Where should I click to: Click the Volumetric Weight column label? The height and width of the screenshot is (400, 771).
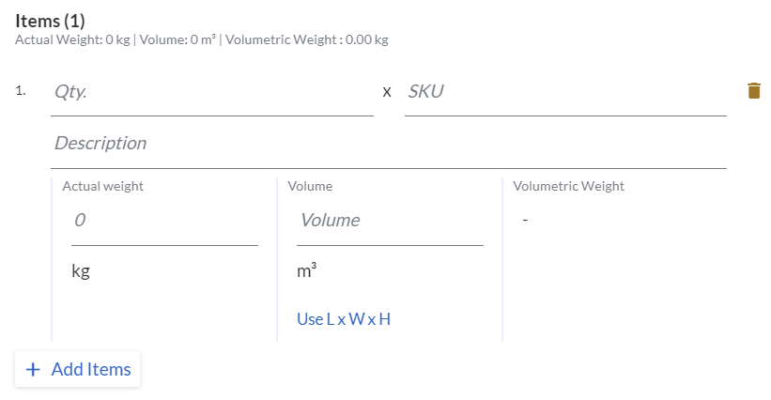coord(568,186)
